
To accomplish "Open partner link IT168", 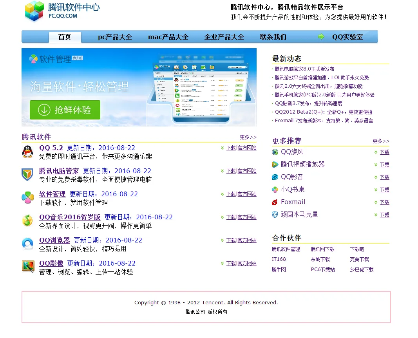I will [279, 259].
